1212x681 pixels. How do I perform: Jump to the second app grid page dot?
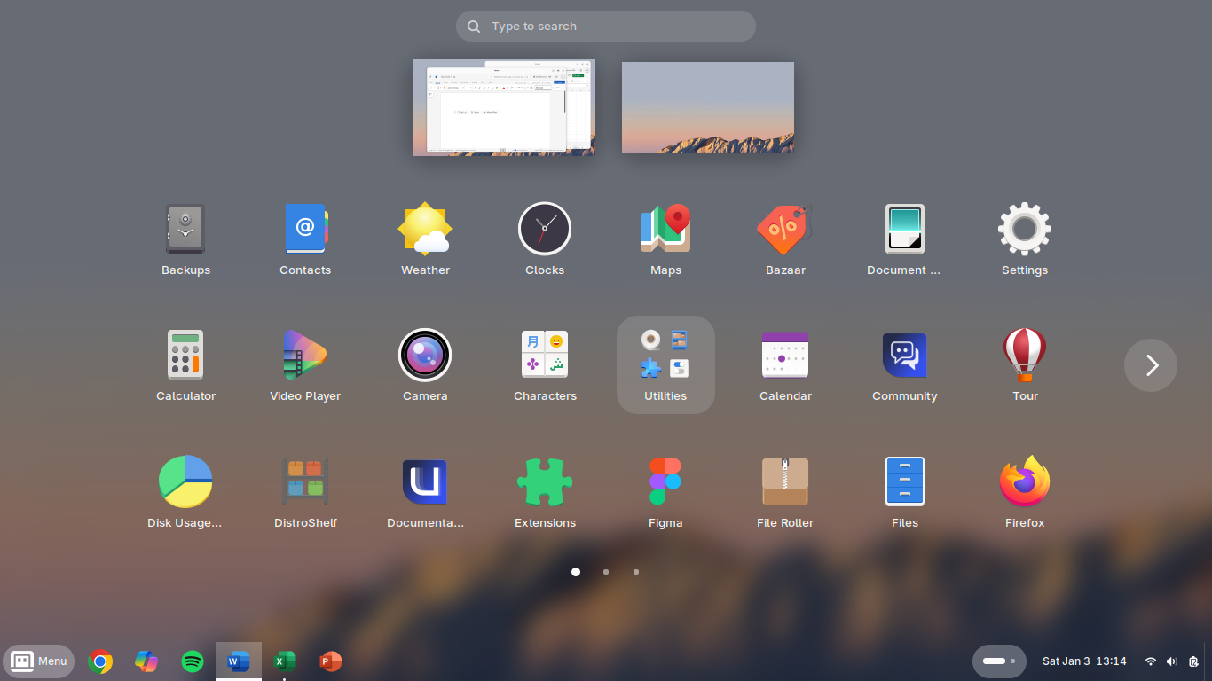tap(606, 572)
